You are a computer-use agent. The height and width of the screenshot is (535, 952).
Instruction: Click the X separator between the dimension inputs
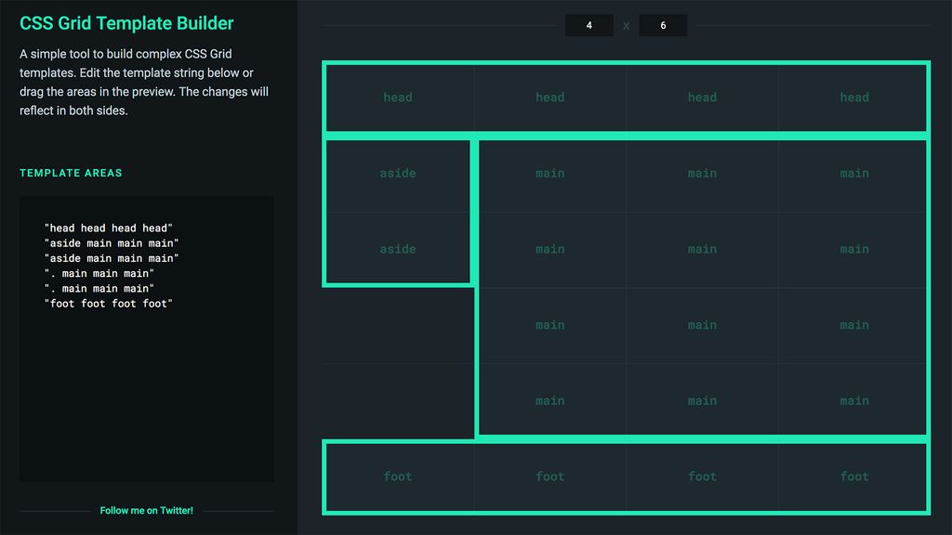coord(626,25)
